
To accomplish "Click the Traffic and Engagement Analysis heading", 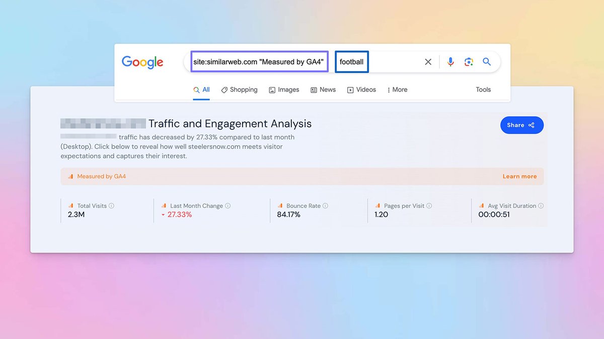I will click(x=230, y=124).
